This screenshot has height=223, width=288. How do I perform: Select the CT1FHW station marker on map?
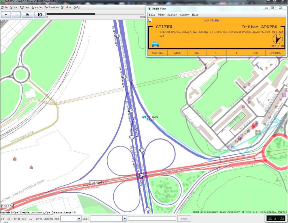coord(144,117)
